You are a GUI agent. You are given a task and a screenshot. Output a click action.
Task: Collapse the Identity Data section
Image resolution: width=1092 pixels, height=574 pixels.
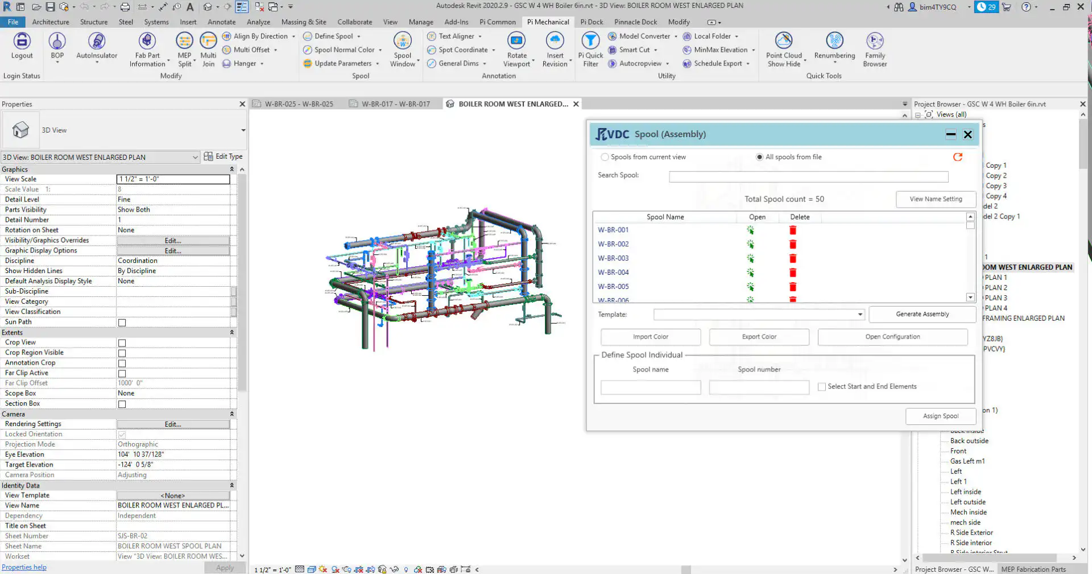231,485
